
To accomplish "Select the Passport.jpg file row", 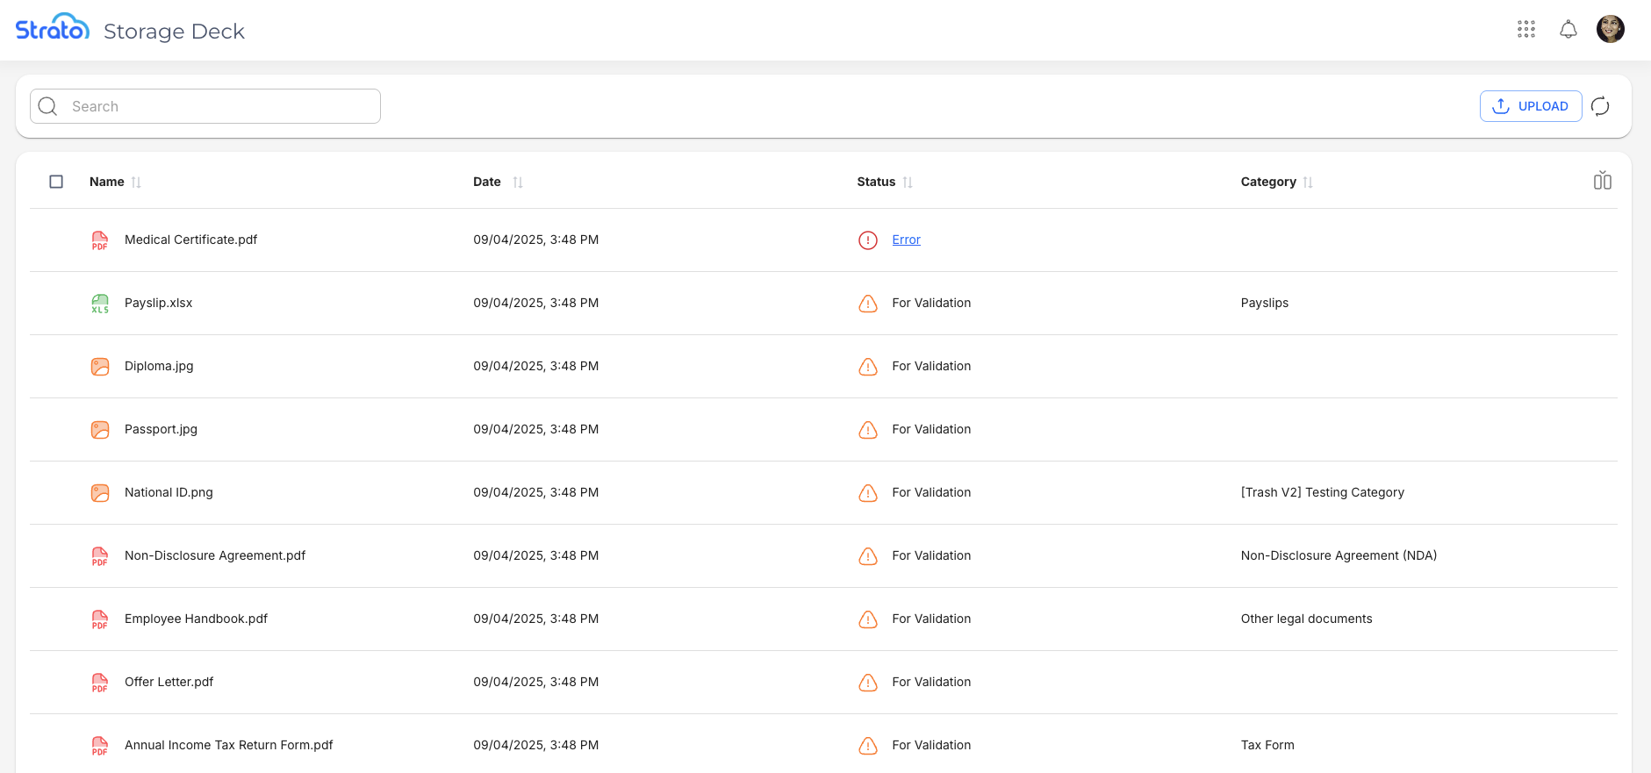I will point(161,429).
